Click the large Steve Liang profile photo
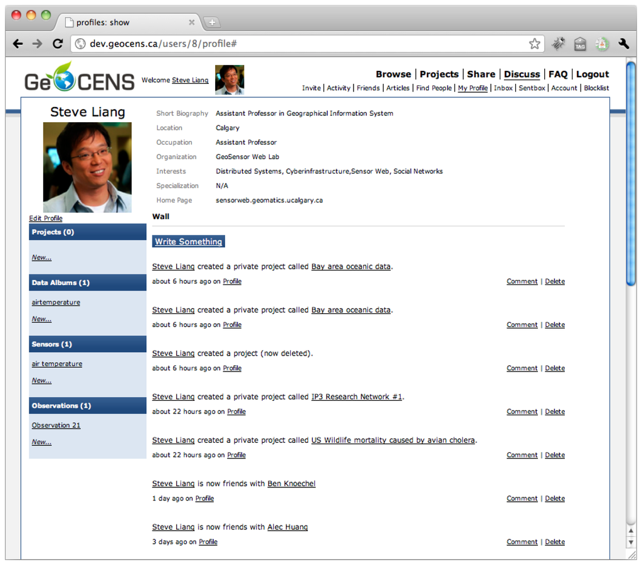The width and height of the screenshot is (642, 565). pos(87,167)
